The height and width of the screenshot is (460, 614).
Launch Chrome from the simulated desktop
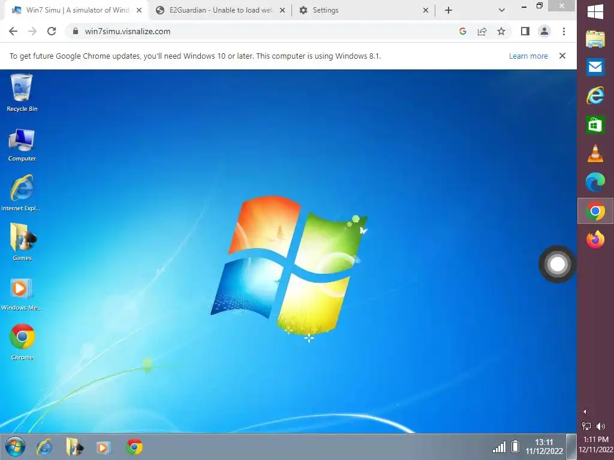(x=22, y=342)
